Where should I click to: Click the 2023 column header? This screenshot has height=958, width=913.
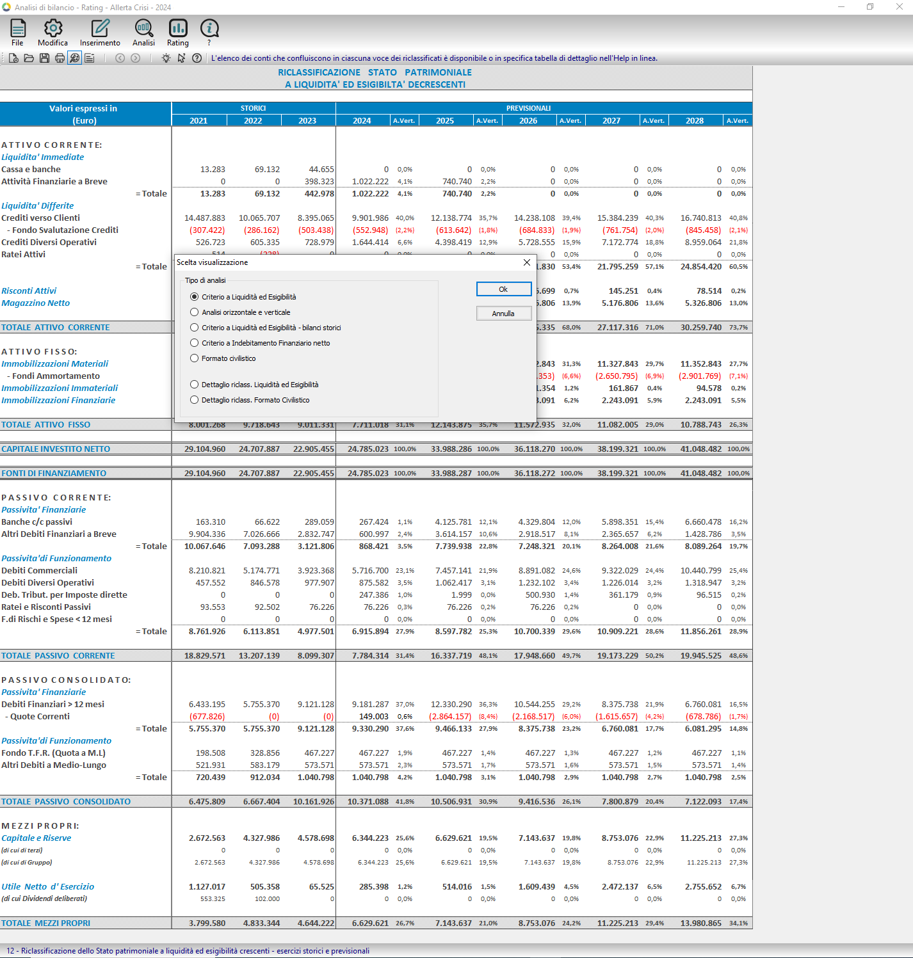pos(307,120)
